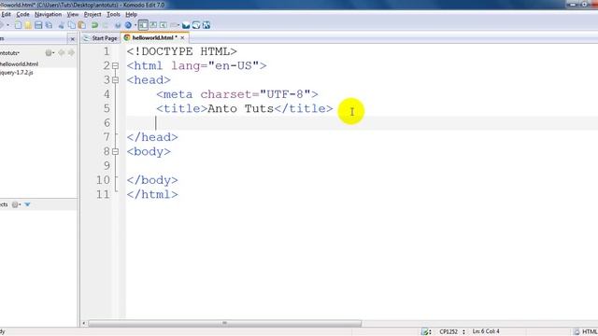Collapse the html fold marker on line 2
Image resolution: width=598 pixels, height=336 pixels.
pyautogui.click(x=115, y=66)
